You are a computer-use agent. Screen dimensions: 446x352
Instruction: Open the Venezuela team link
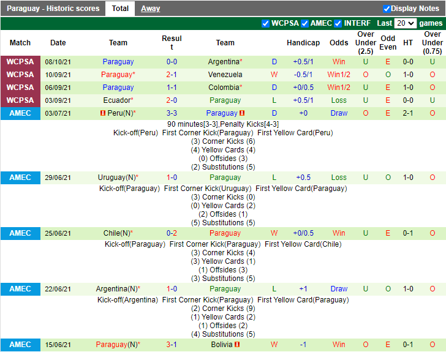[x=225, y=75]
